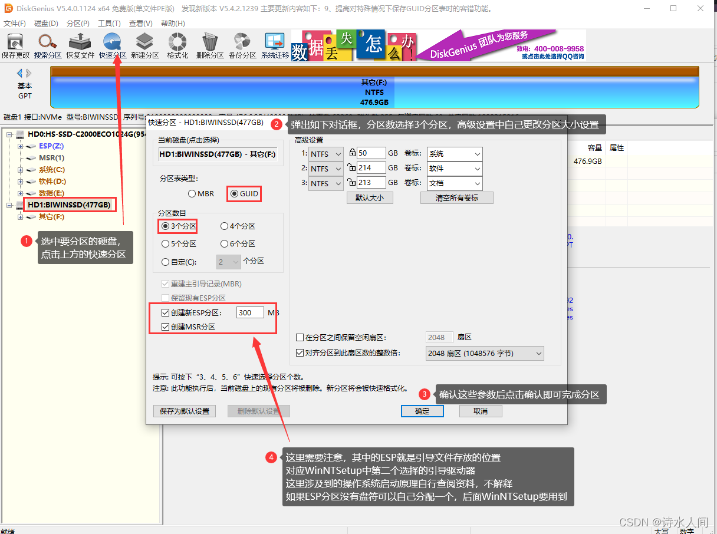This screenshot has height=534, width=717.
Task: Go to previous disk with left arrow
Action: click(x=19, y=73)
